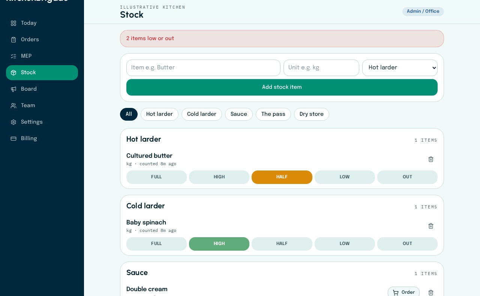Image resolution: width=480 pixels, height=296 pixels.
Task: Open the MEP section
Action: click(x=42, y=56)
